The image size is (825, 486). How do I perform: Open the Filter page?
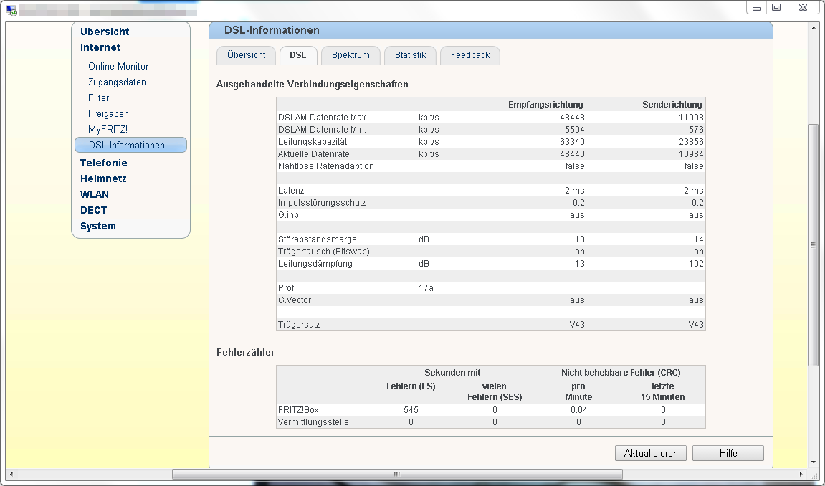click(x=99, y=97)
